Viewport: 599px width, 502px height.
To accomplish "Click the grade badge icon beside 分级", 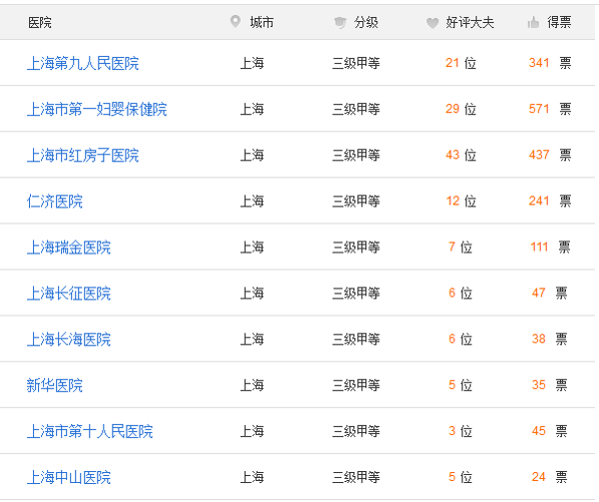I will 340,23.
